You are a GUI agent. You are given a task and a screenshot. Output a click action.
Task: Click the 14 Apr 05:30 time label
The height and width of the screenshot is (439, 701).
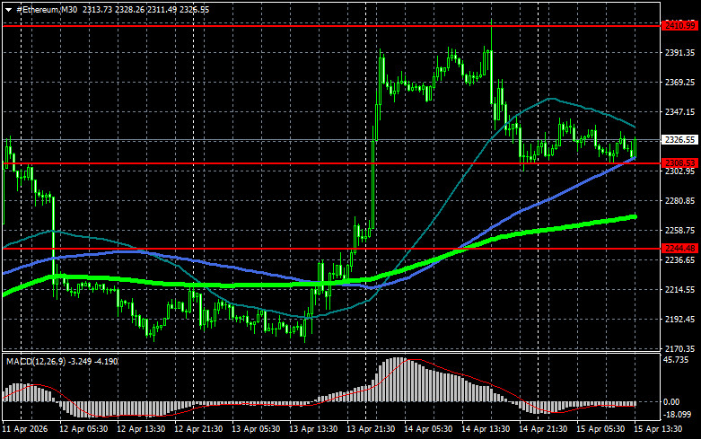[x=428, y=429]
